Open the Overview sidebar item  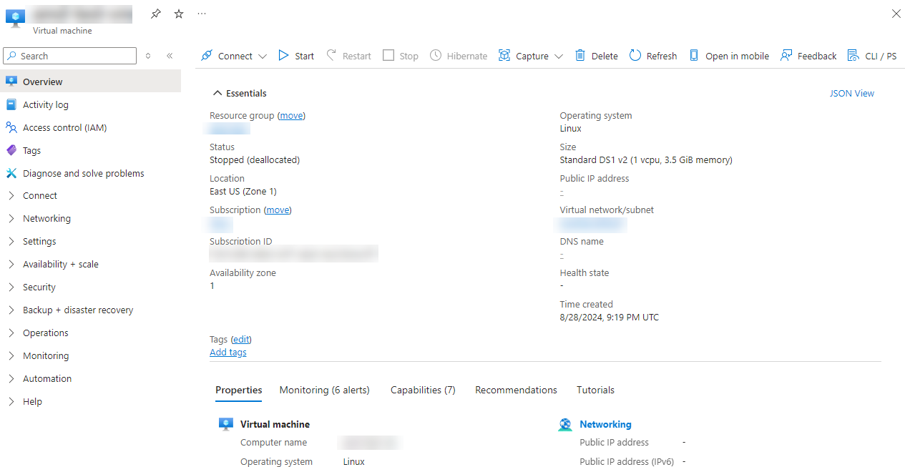[90, 82]
